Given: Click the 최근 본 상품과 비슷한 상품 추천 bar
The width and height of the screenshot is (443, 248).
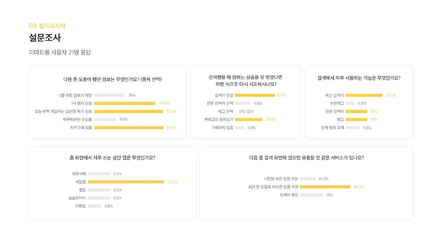Looking at the screenshot, I should [x=325, y=187].
